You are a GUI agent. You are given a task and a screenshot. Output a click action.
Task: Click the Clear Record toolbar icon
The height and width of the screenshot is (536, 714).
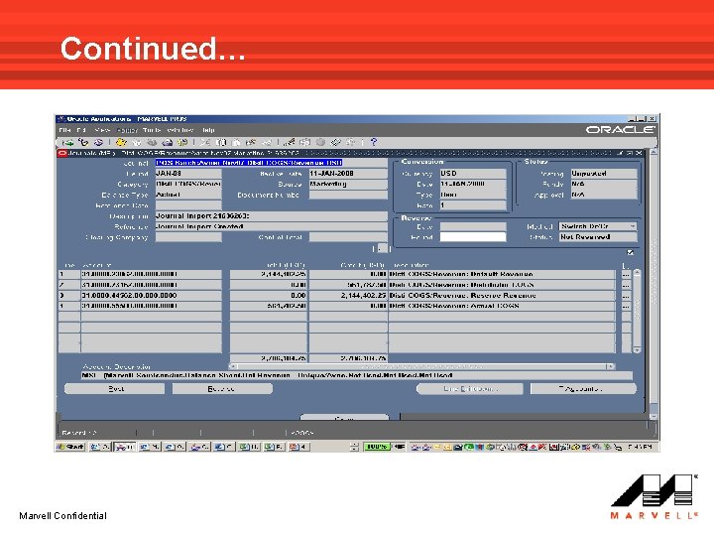pos(251,143)
